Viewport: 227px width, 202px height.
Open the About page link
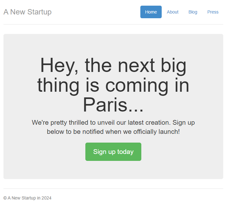point(172,12)
